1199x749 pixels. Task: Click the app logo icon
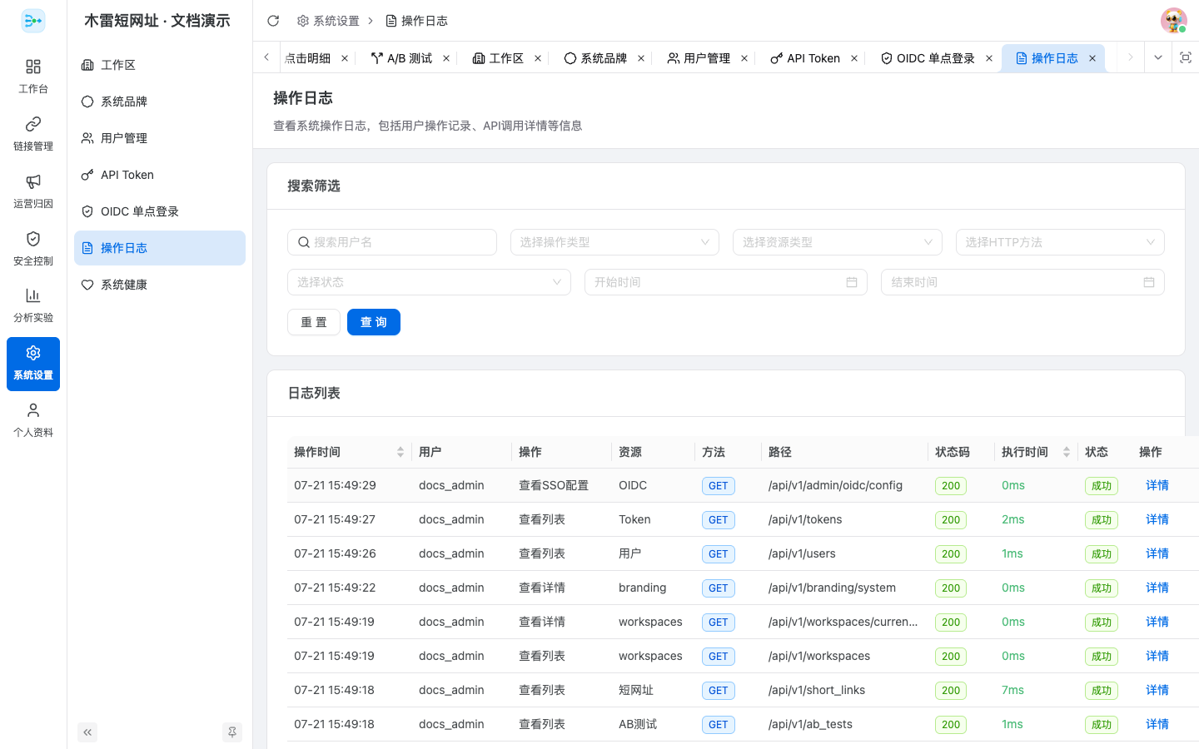click(x=33, y=21)
